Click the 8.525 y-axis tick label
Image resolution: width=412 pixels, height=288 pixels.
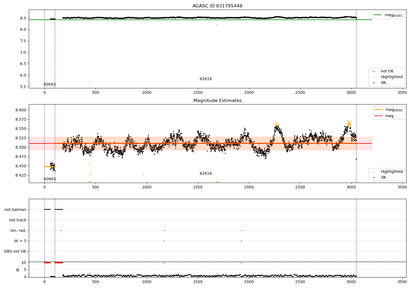21,138
